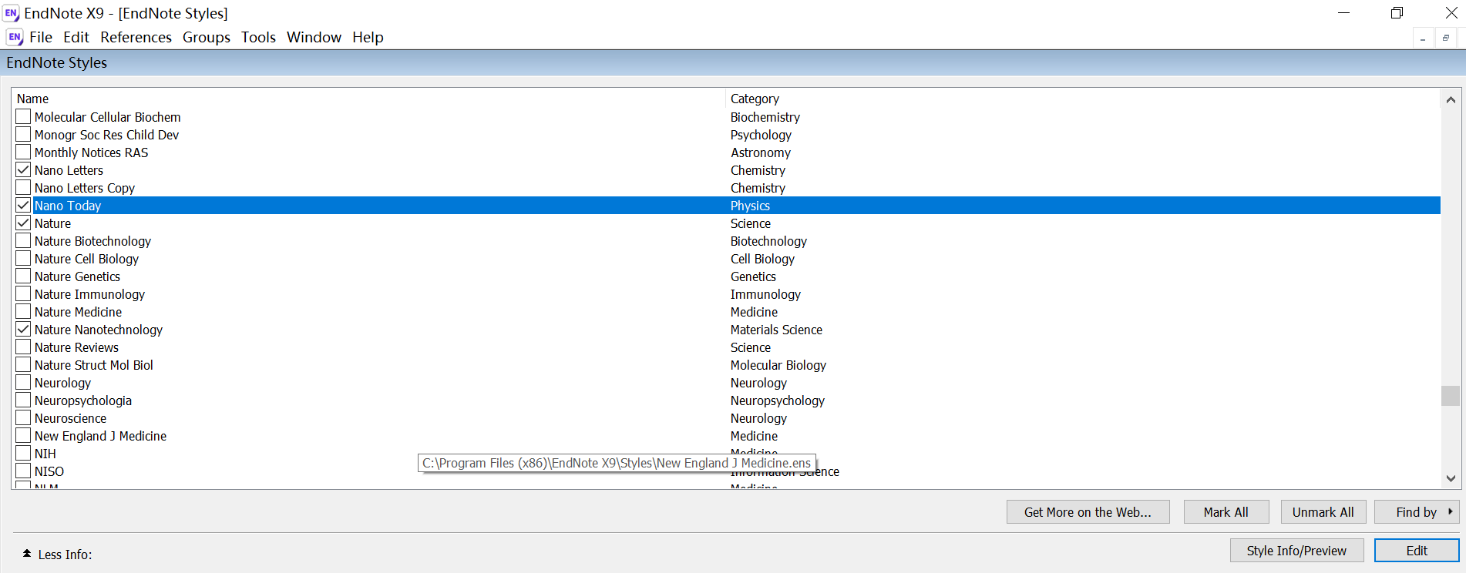
Task: Click the Materials Science category cell
Action: pos(776,330)
